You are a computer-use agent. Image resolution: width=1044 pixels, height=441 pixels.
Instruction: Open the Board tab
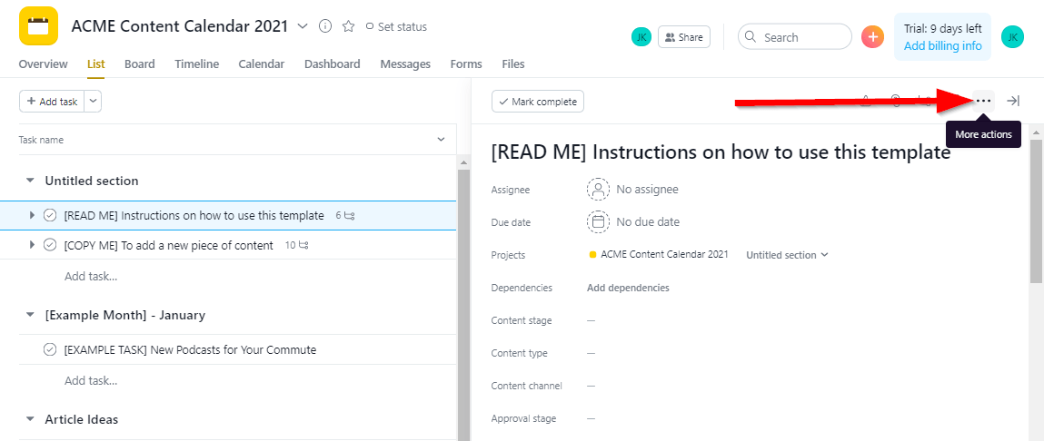[x=140, y=64]
